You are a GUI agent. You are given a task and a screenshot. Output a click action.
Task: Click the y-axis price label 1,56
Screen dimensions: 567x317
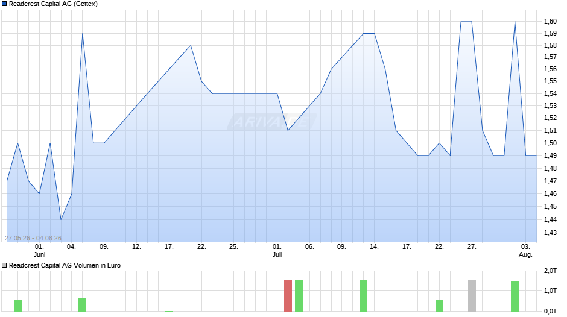tap(550, 69)
